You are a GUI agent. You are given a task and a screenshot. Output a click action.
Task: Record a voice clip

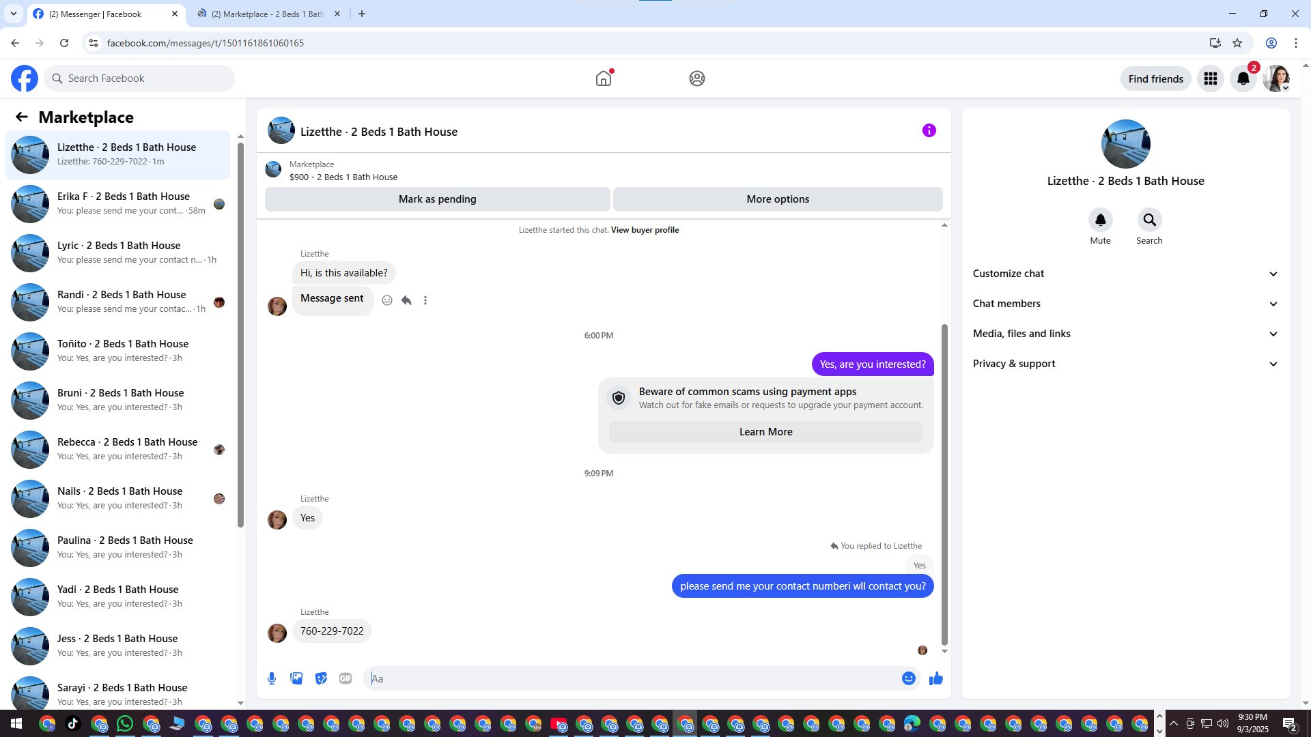[272, 678]
